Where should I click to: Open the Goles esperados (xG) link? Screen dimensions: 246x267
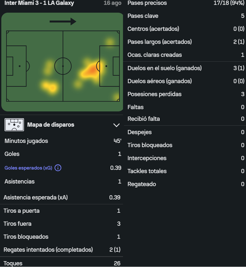28,168
